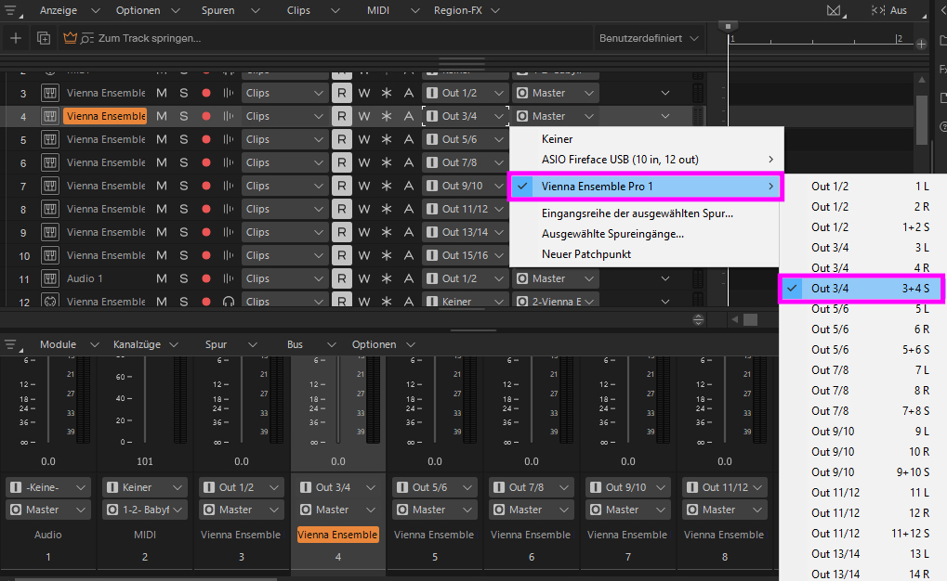The height and width of the screenshot is (581, 947).
Task: Open 1-2- Babyf output dropdown in channel 2
Action: (x=145, y=510)
